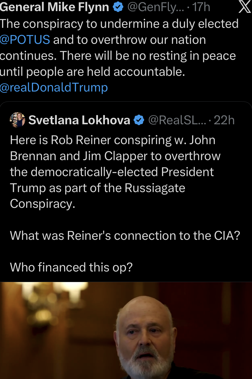Viewport: 252px width, 379px height.
Task: Click the @RealSL... handle
Action: click(177, 120)
